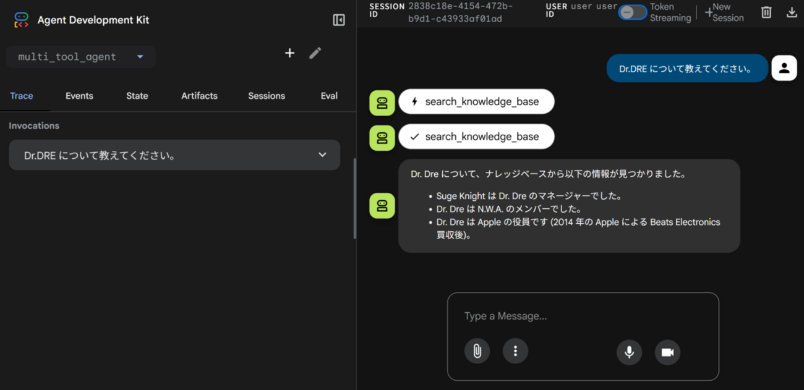Expand the 'Dr.DRE について教えてください。' invocation row
This screenshot has width=804, height=390.
(x=174, y=155)
